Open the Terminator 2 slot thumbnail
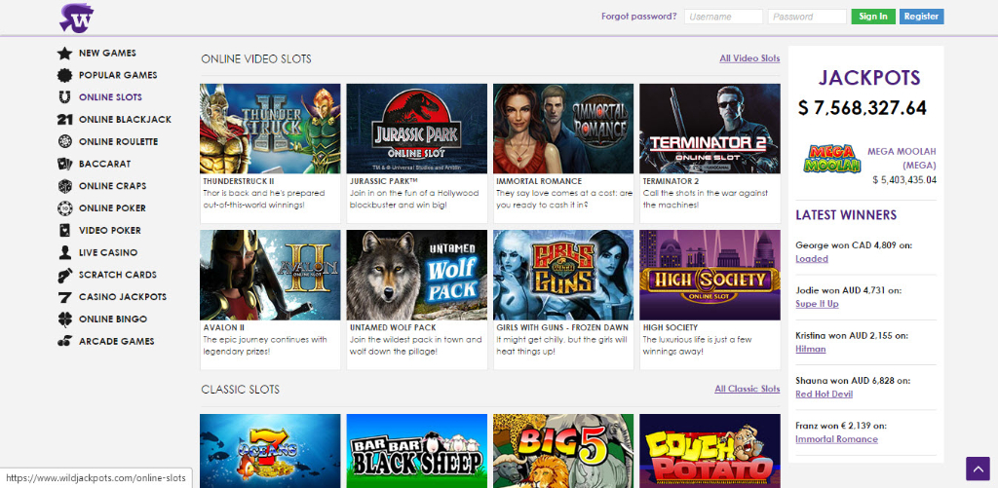Viewport: 998px width, 488px height. pos(710,129)
